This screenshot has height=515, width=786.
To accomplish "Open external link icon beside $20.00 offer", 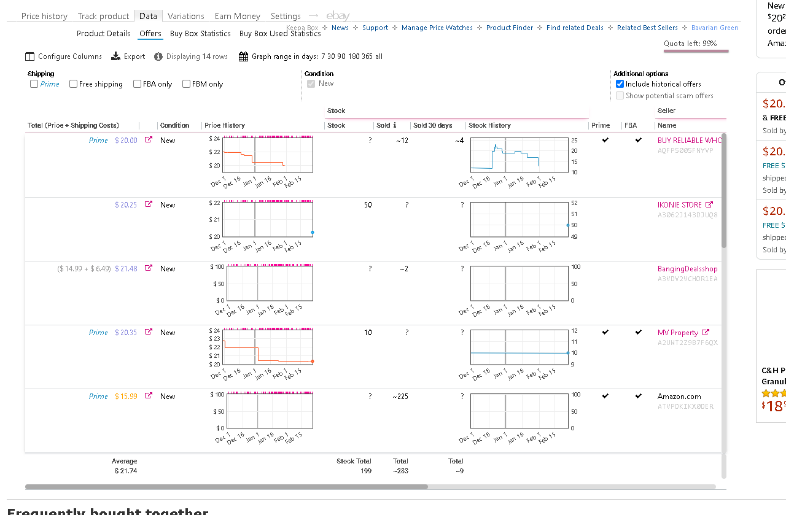I will coord(148,140).
